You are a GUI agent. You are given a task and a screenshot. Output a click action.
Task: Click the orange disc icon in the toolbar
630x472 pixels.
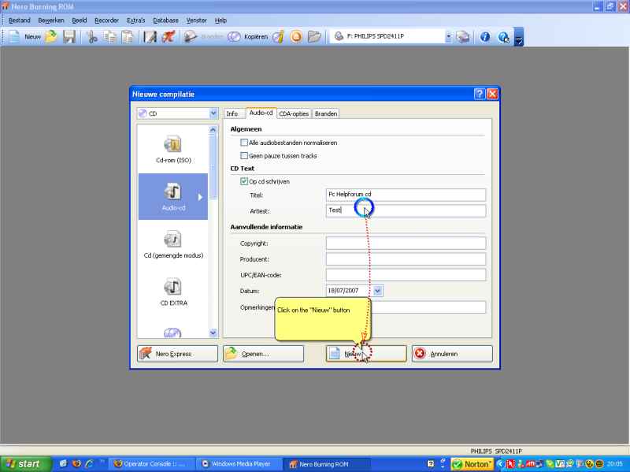coord(296,36)
